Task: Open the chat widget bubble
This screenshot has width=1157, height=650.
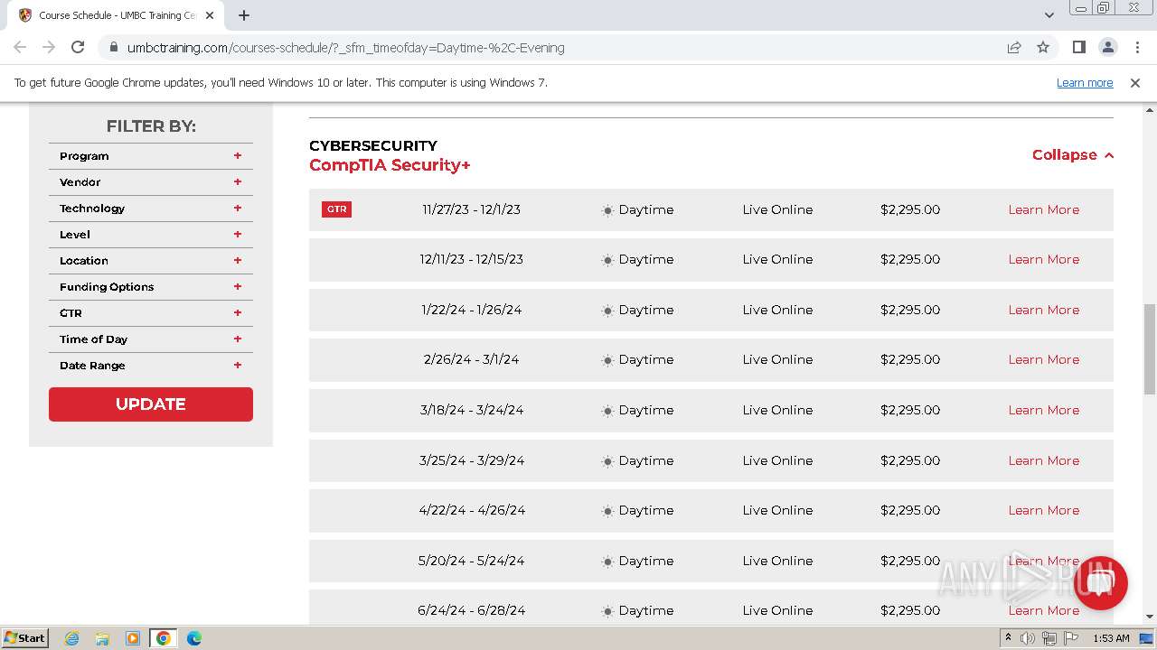Action: 1100,582
